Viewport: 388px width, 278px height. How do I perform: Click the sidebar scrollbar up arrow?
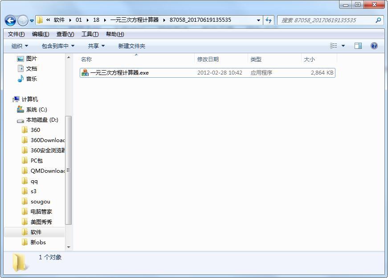pyautogui.click(x=69, y=58)
